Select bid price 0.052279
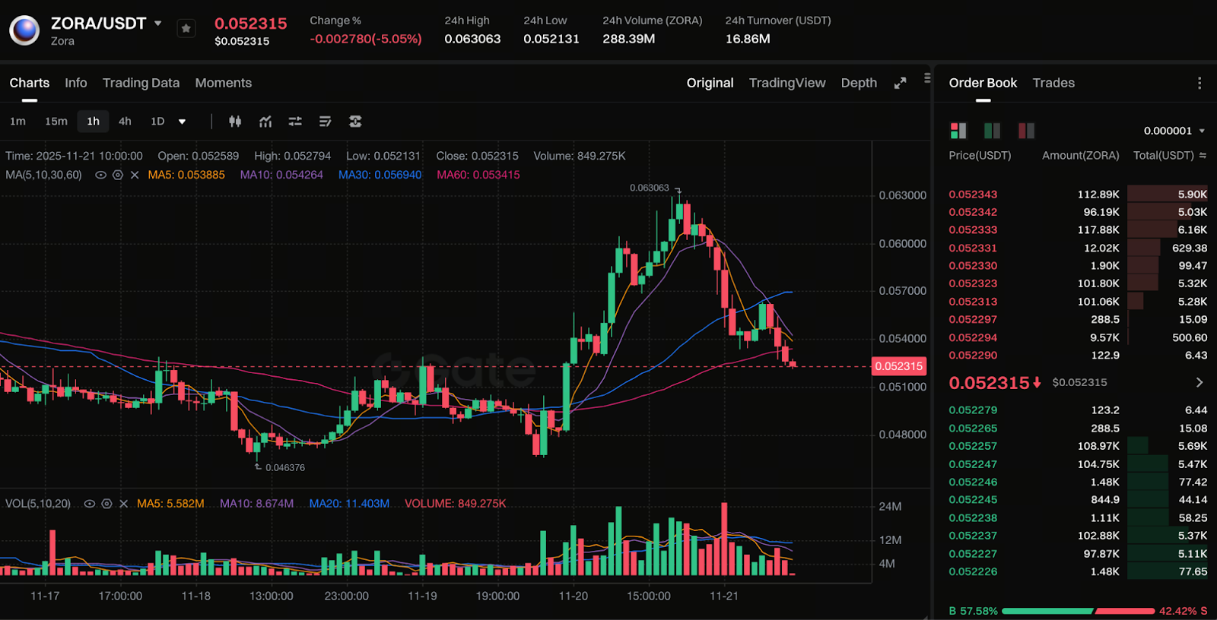The width and height of the screenshot is (1217, 620). click(973, 410)
